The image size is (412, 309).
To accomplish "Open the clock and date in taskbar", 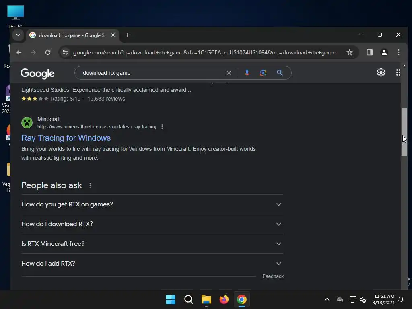I will [383, 299].
